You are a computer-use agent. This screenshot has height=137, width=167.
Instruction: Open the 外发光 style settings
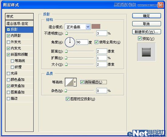tap(16, 42)
